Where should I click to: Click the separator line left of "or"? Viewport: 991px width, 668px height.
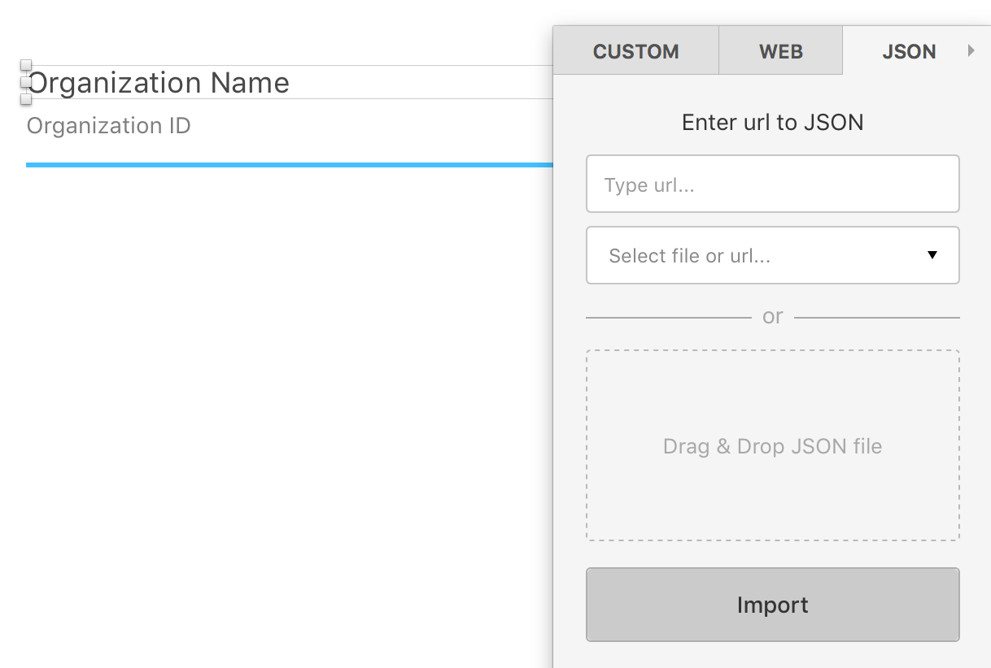point(667,317)
